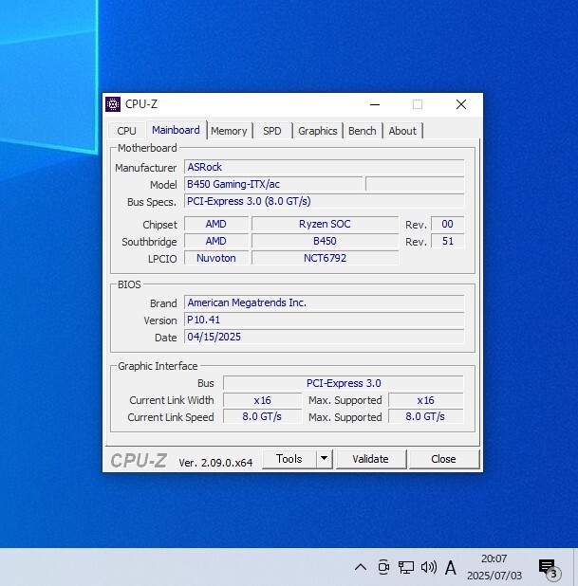578x586 pixels.
Task: Open the notification center icon
Action: pyautogui.click(x=550, y=568)
